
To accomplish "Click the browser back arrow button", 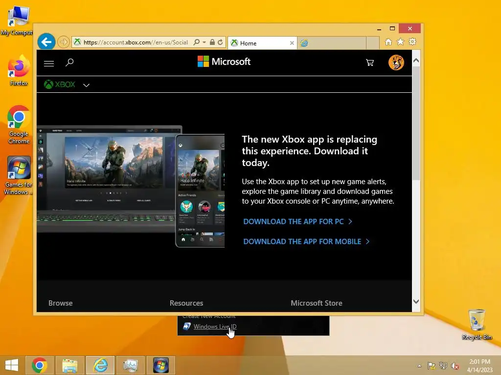I will (46, 42).
